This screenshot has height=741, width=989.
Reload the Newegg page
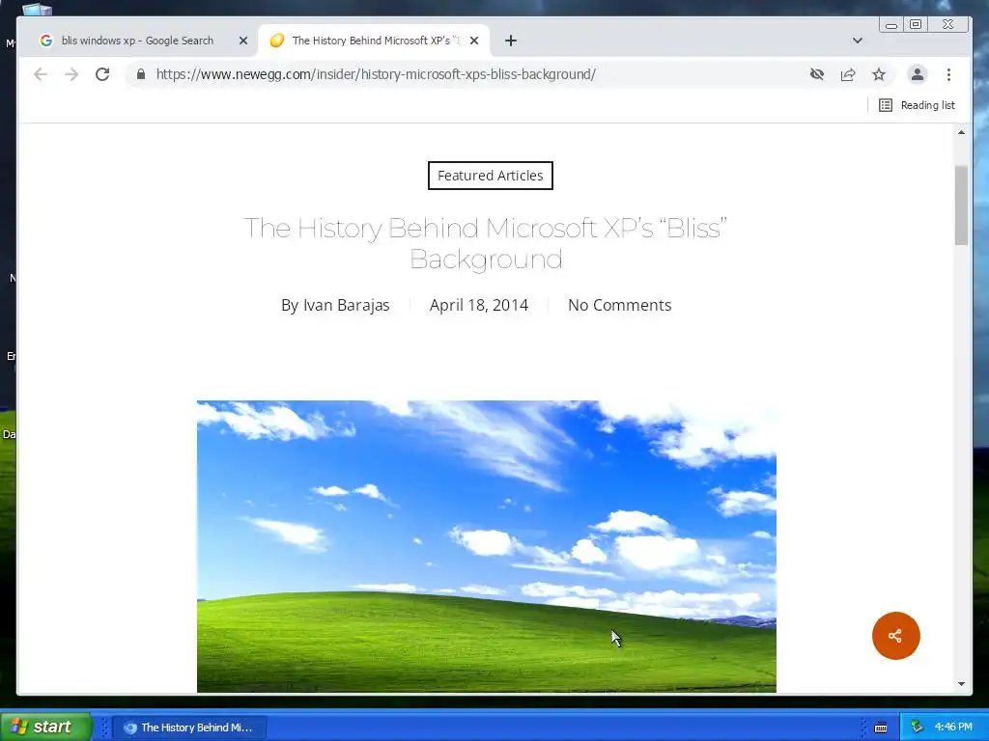point(102,74)
